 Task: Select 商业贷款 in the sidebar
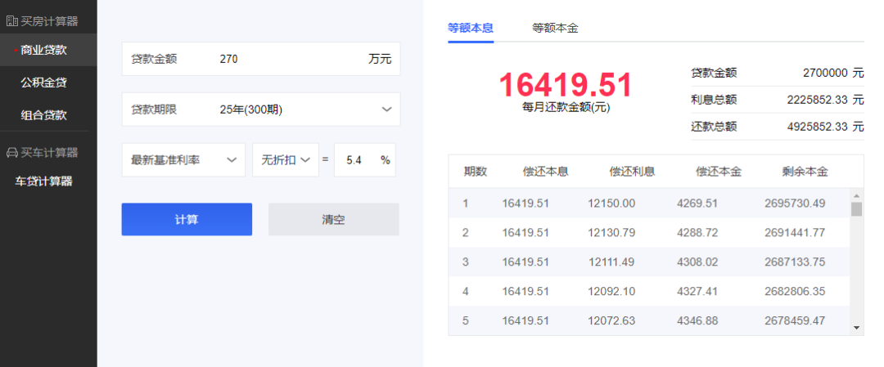pyautogui.click(x=43, y=50)
